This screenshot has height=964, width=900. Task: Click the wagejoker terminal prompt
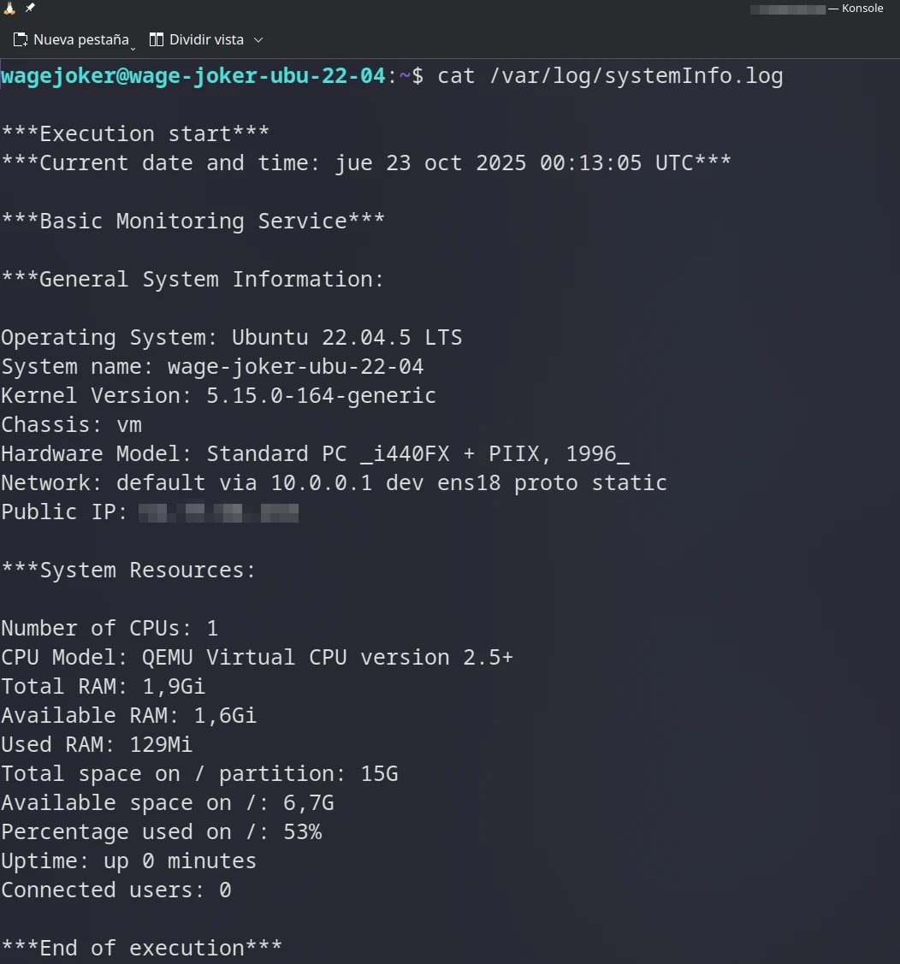(x=192, y=75)
